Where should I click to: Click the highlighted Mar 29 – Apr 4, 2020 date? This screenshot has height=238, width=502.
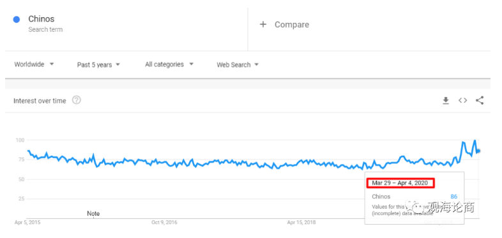[x=400, y=183]
